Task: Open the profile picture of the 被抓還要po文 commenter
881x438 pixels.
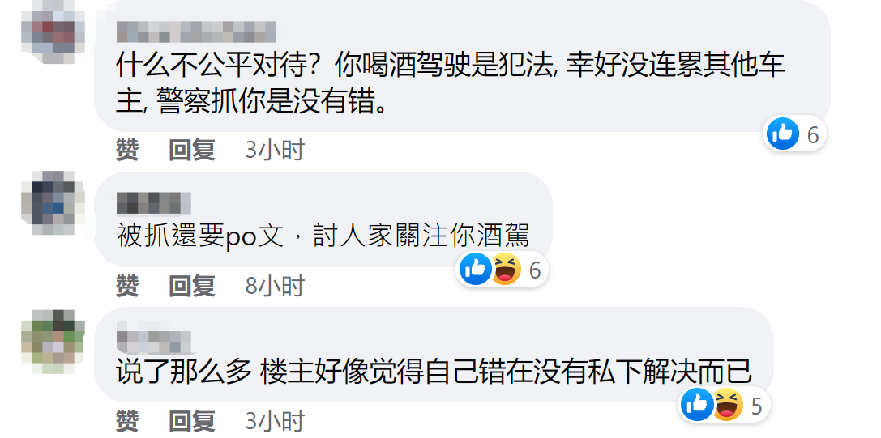Action: pyautogui.click(x=53, y=202)
